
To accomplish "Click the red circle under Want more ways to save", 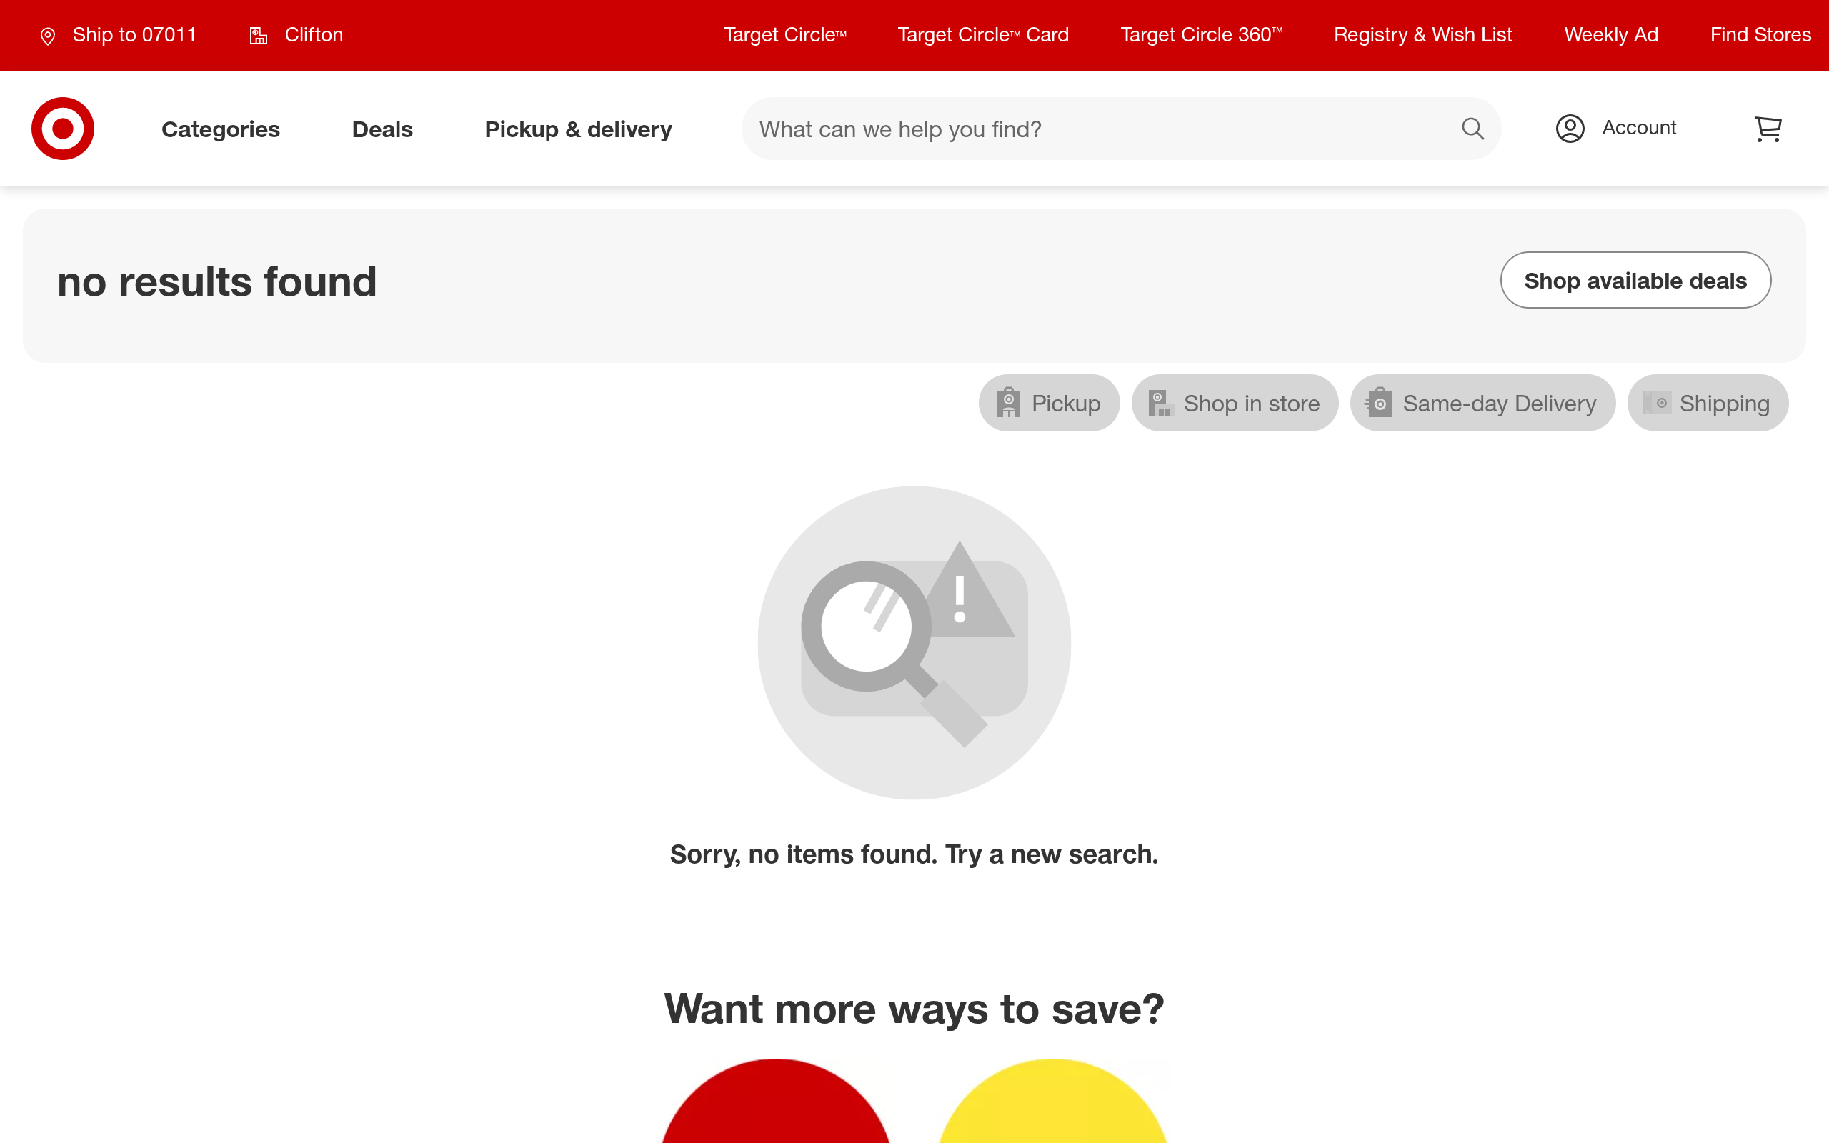I will [775, 1101].
